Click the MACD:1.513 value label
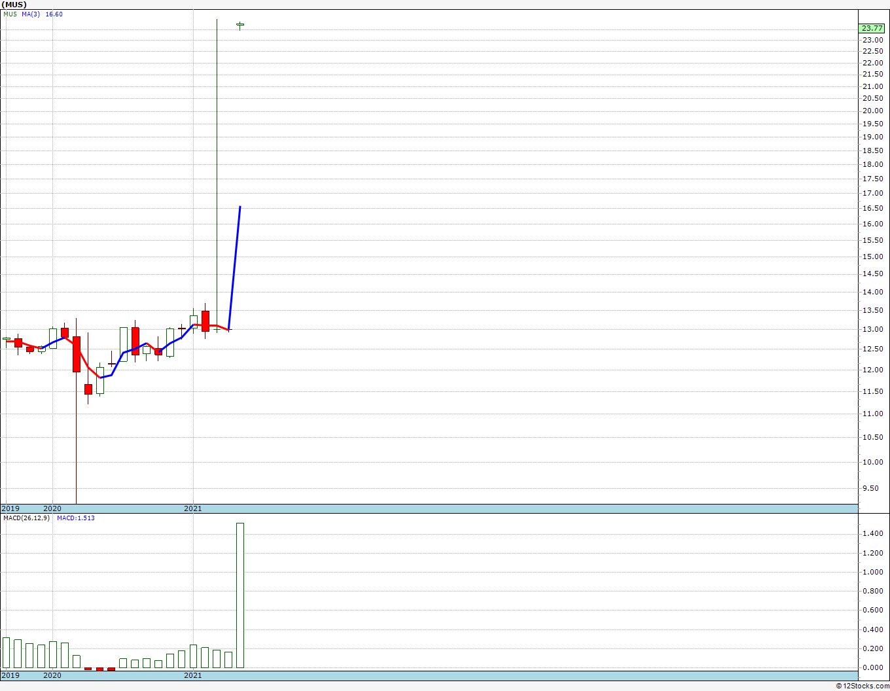 (x=76, y=518)
